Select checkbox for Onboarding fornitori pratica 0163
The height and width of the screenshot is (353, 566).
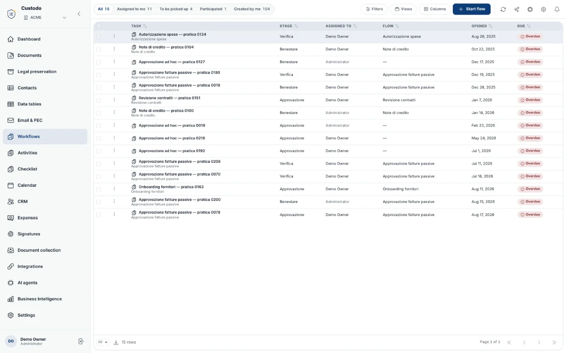click(x=99, y=189)
